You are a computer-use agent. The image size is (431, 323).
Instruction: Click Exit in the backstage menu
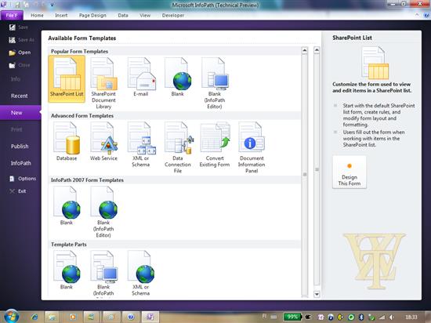[x=18, y=191]
